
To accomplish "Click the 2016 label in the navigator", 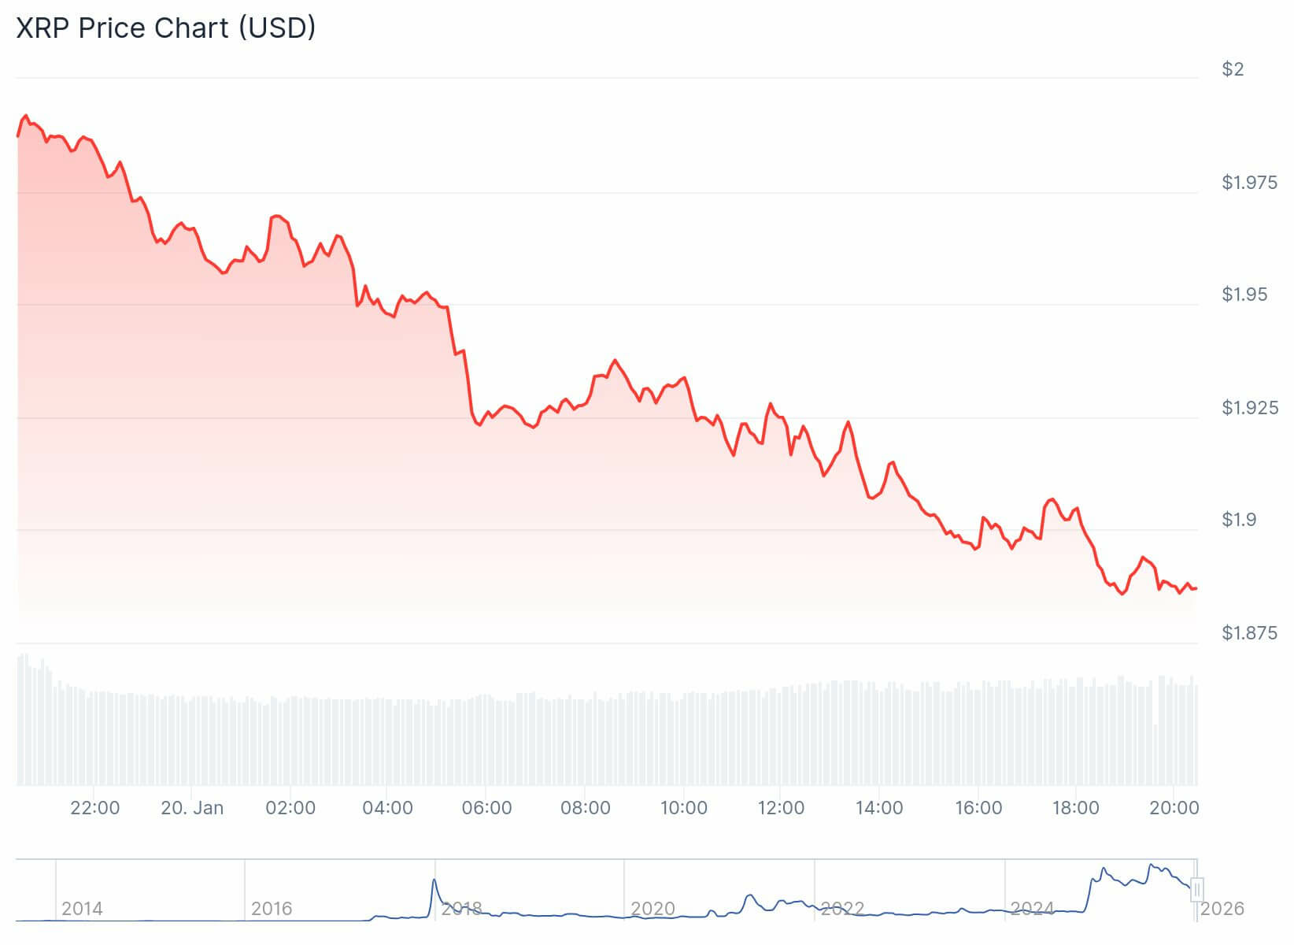I will [x=272, y=909].
